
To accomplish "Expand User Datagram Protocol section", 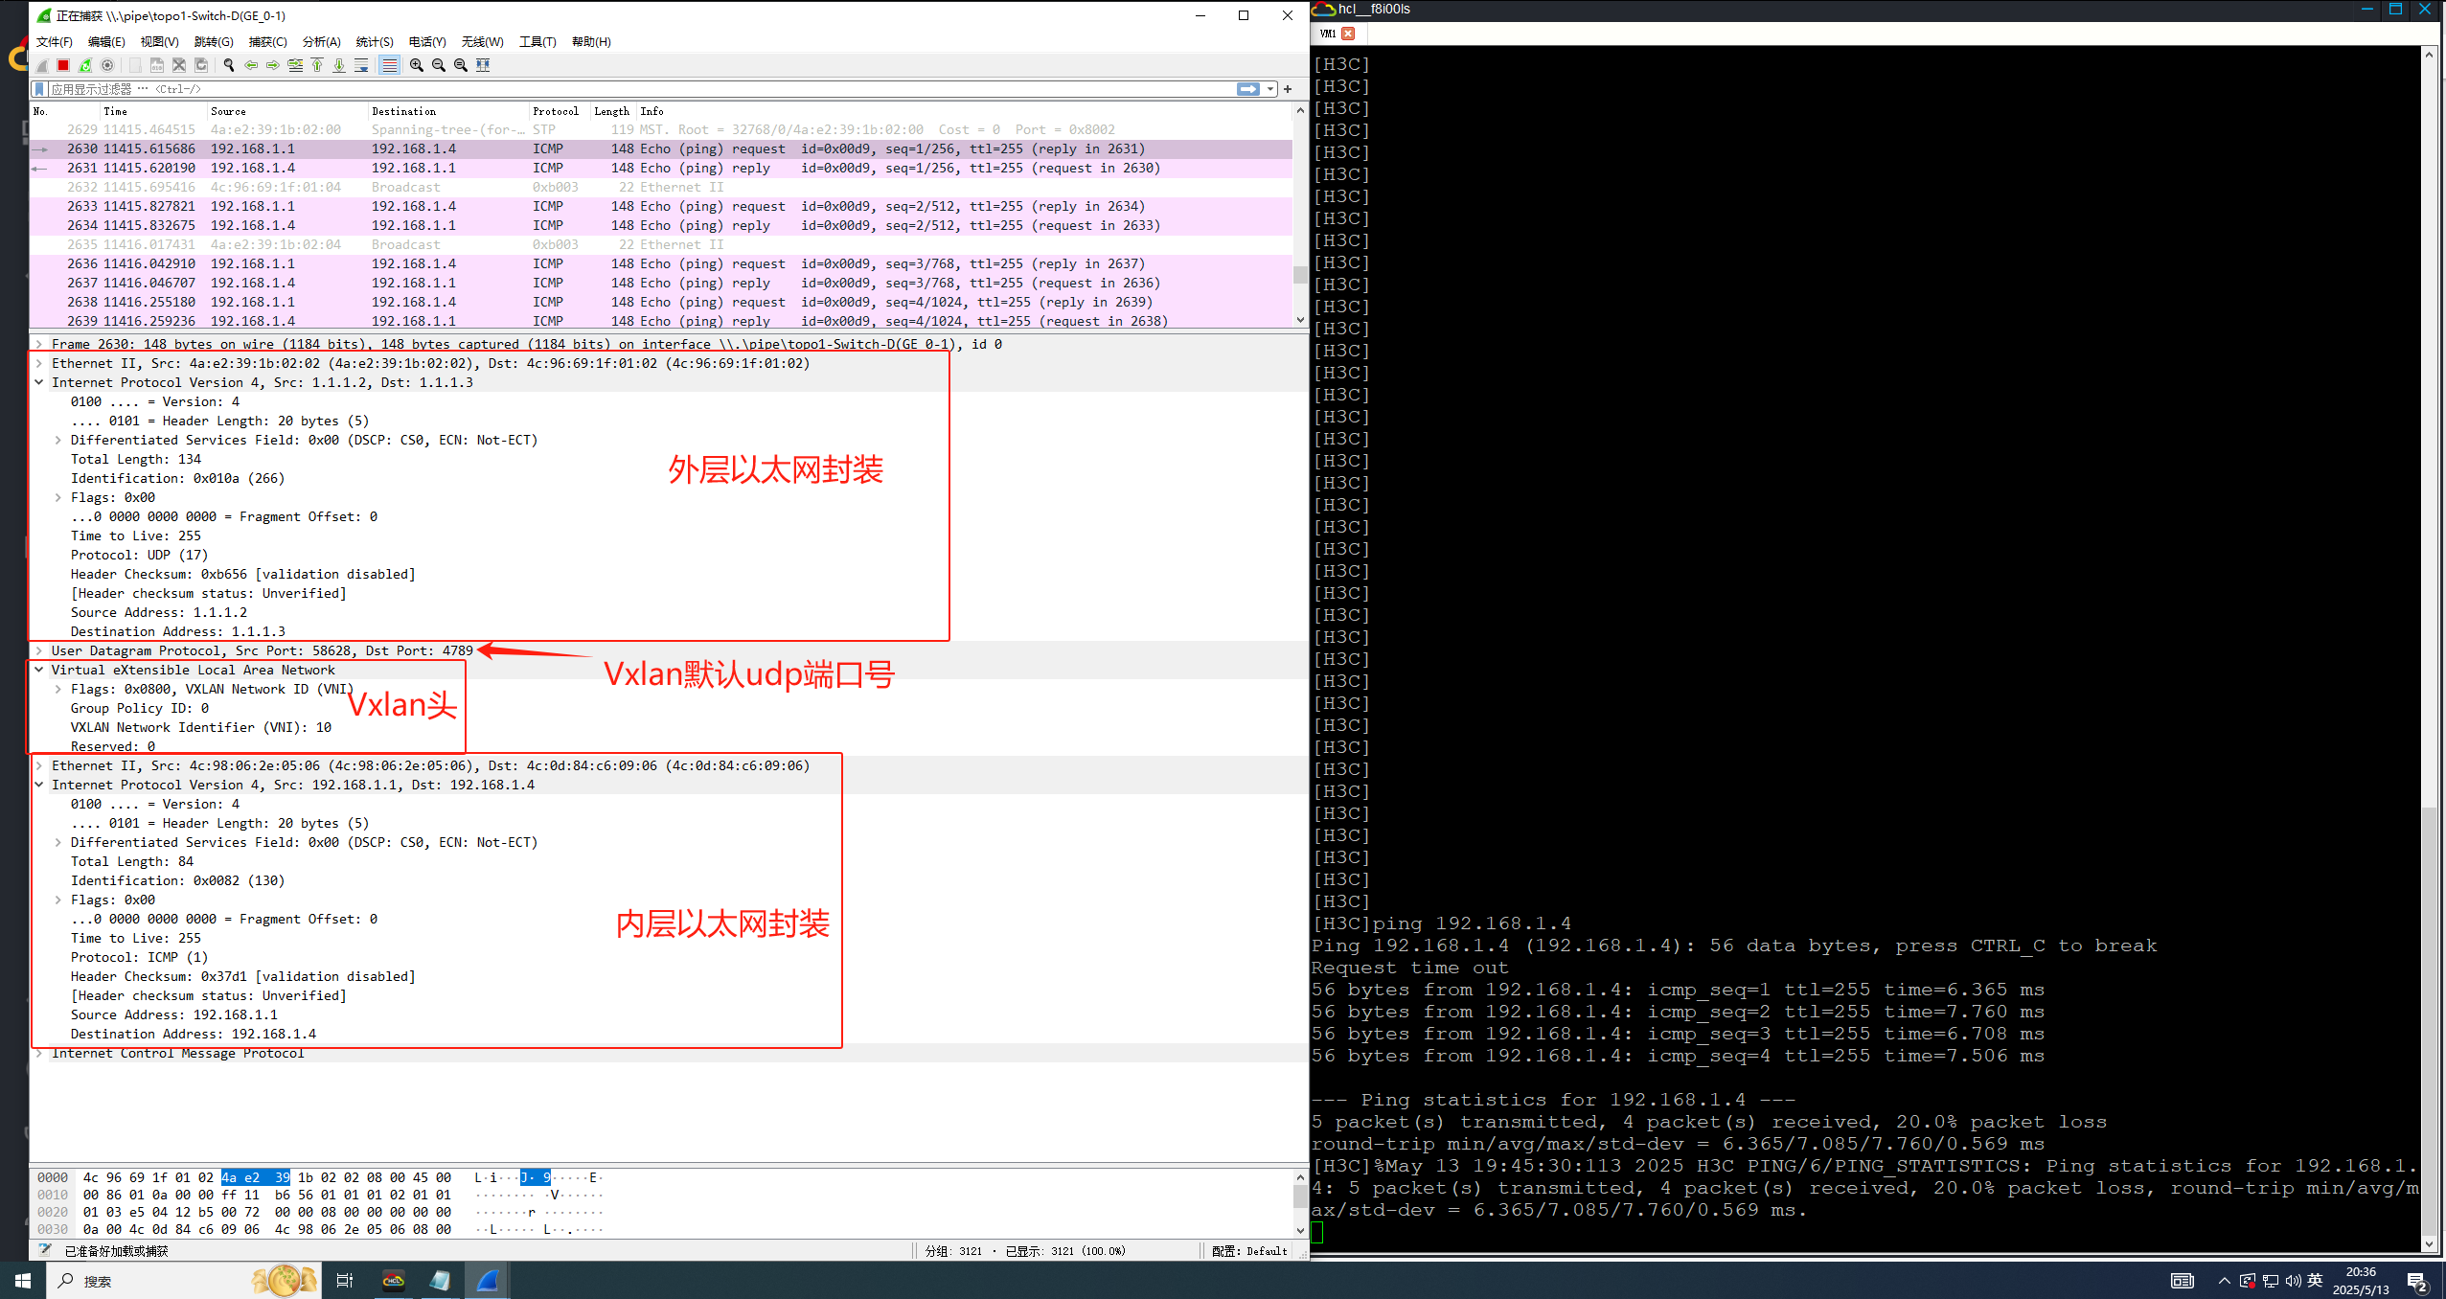I will [39, 650].
